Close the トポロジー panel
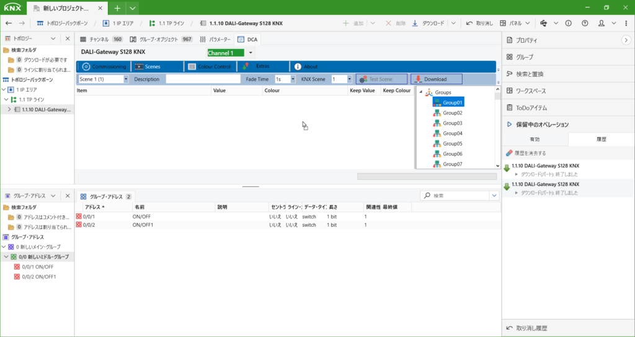Screen dimensions: 635x337 [x=68, y=38]
